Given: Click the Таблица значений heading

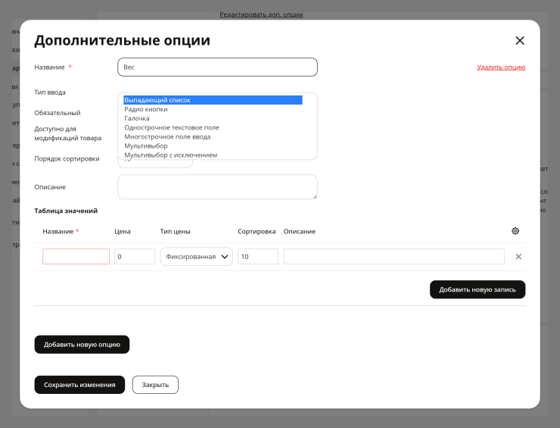Looking at the screenshot, I should point(66,211).
